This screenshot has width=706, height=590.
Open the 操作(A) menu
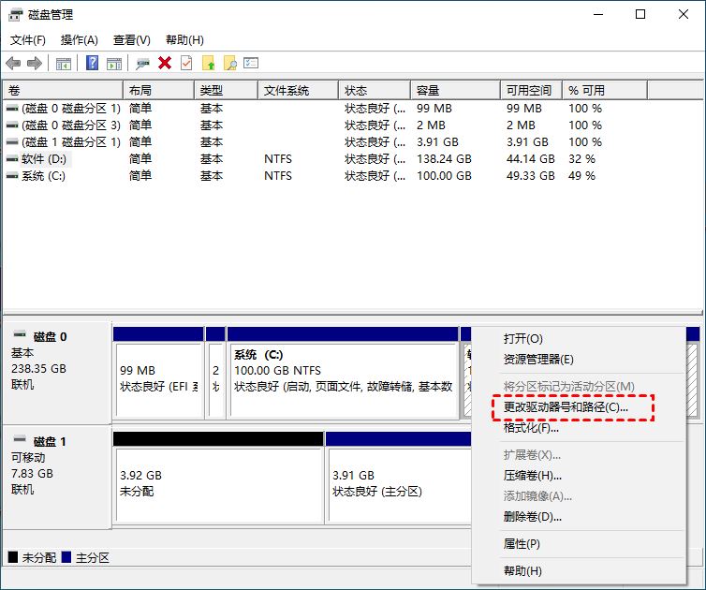tap(79, 40)
